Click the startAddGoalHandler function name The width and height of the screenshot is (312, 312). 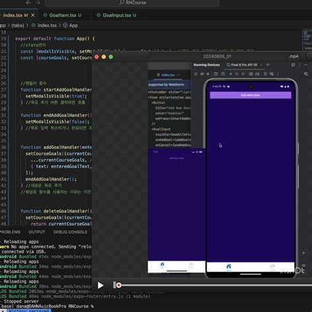tap(68, 90)
